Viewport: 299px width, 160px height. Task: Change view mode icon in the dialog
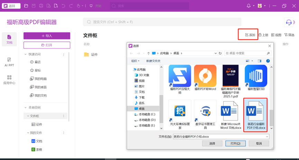[247, 61]
